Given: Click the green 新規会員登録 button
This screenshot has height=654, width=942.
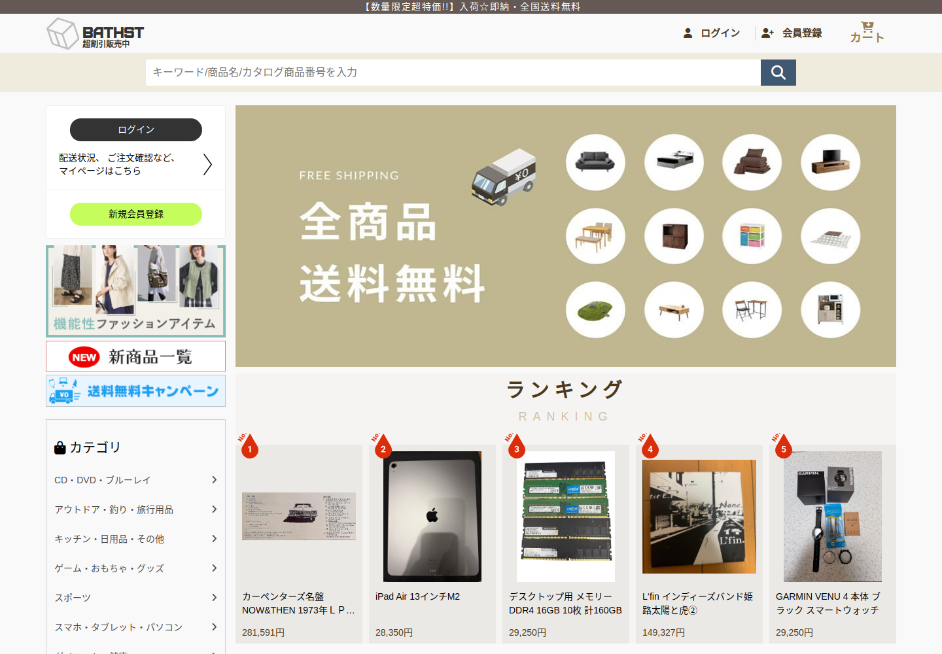Looking at the screenshot, I should point(136,214).
